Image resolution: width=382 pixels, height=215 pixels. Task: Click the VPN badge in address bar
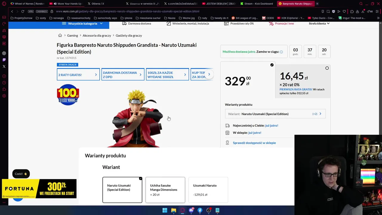pyautogui.click(x=31, y=11)
